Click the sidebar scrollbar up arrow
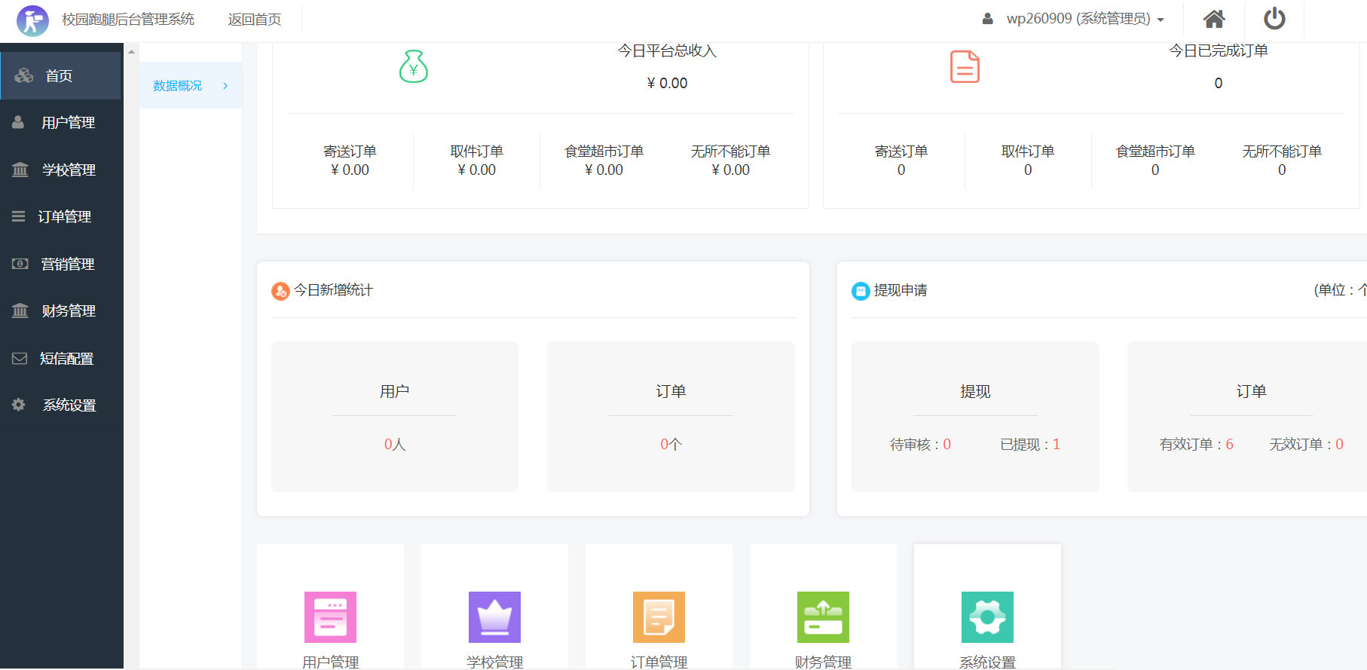 131,52
